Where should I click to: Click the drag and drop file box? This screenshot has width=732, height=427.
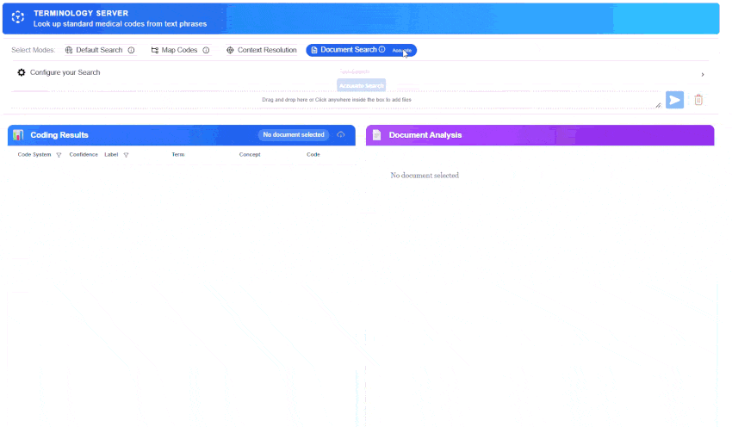coord(336,101)
